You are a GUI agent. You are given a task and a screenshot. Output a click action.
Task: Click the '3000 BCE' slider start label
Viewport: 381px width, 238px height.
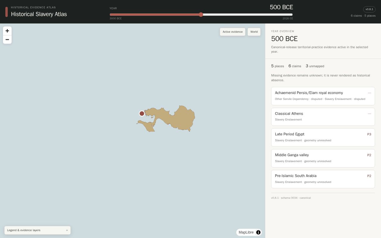115,18
